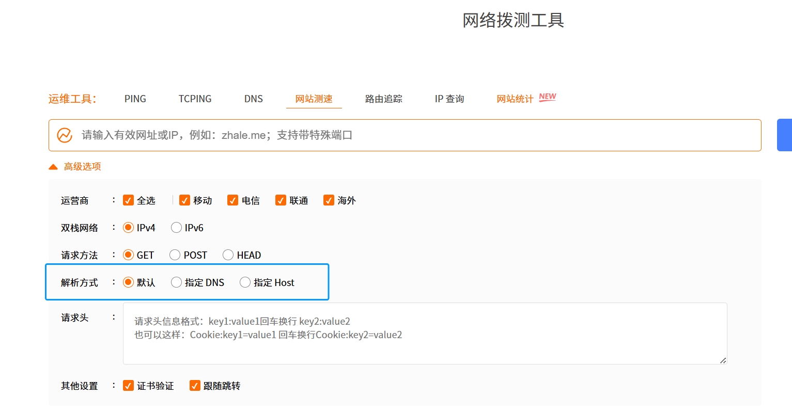This screenshot has width=792, height=412.
Task: Open the 路由追踪 tab
Action: (383, 99)
